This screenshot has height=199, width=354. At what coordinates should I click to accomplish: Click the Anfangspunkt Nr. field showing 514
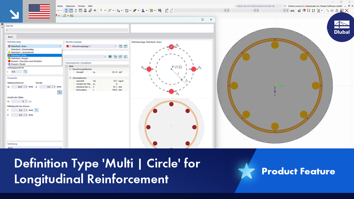16,72
